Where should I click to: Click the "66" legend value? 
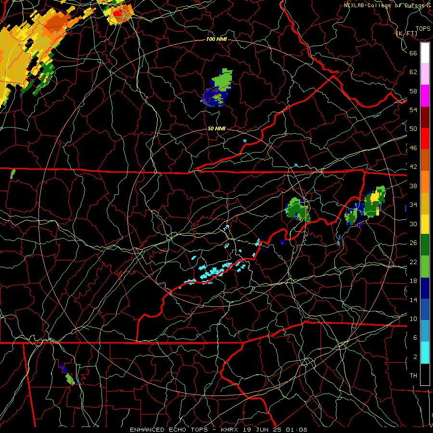click(x=413, y=53)
